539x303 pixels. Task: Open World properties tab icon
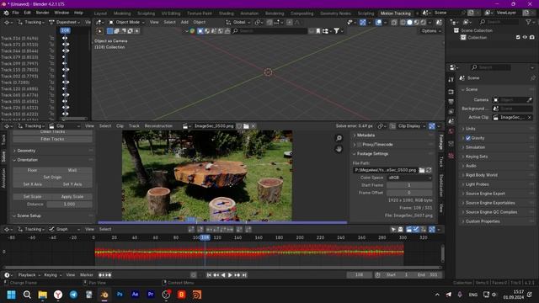coord(451,131)
